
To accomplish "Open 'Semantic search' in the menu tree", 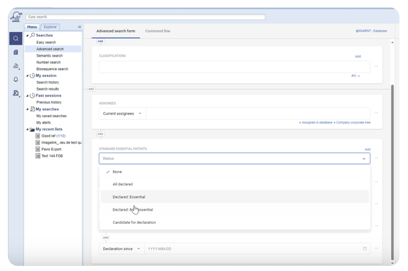I will [49, 56].
